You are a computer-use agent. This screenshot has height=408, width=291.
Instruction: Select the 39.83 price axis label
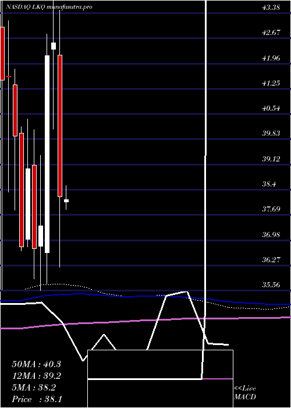pos(271,133)
